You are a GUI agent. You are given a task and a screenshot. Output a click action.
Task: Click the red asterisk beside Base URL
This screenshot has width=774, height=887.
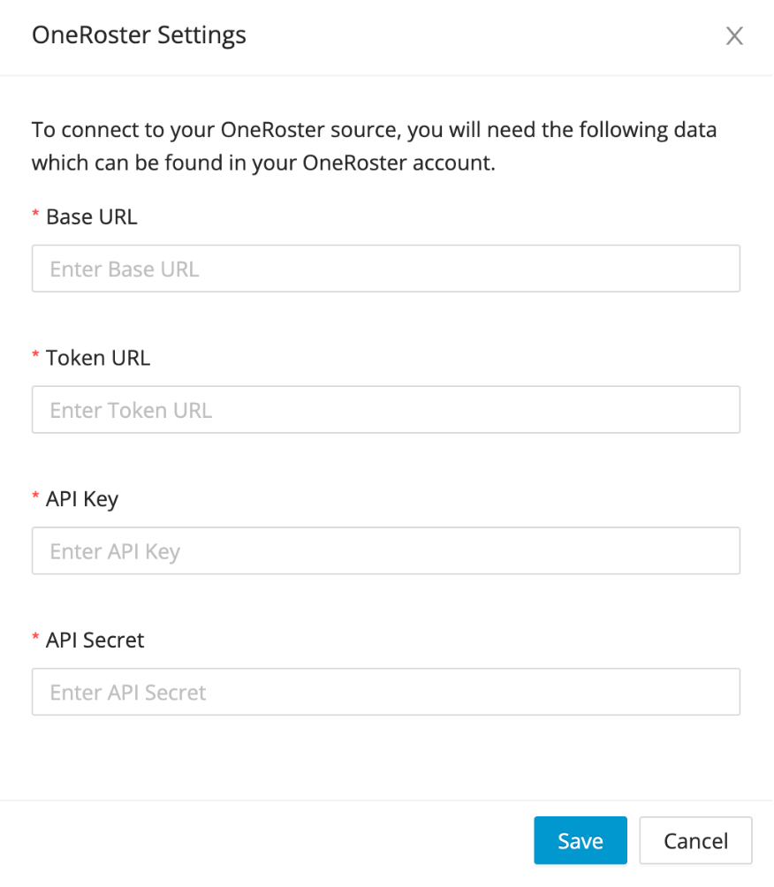pyautogui.click(x=35, y=216)
